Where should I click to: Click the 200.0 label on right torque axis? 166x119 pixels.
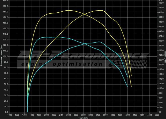[161, 64]
